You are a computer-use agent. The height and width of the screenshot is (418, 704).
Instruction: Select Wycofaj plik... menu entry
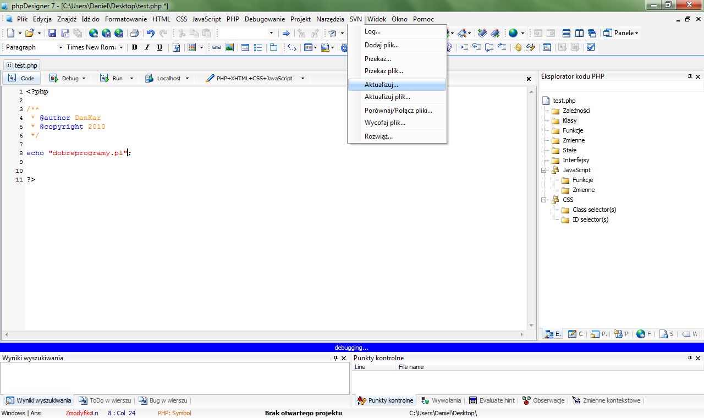(397, 123)
